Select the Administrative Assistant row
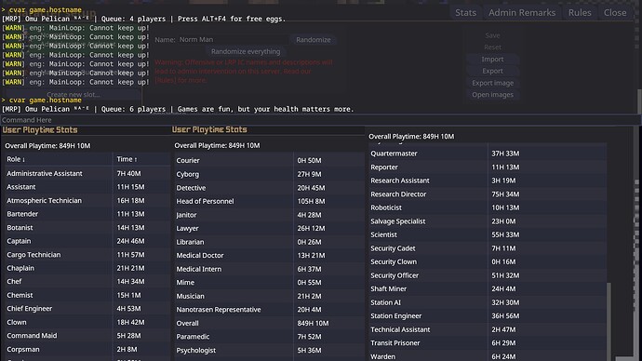 87,174
